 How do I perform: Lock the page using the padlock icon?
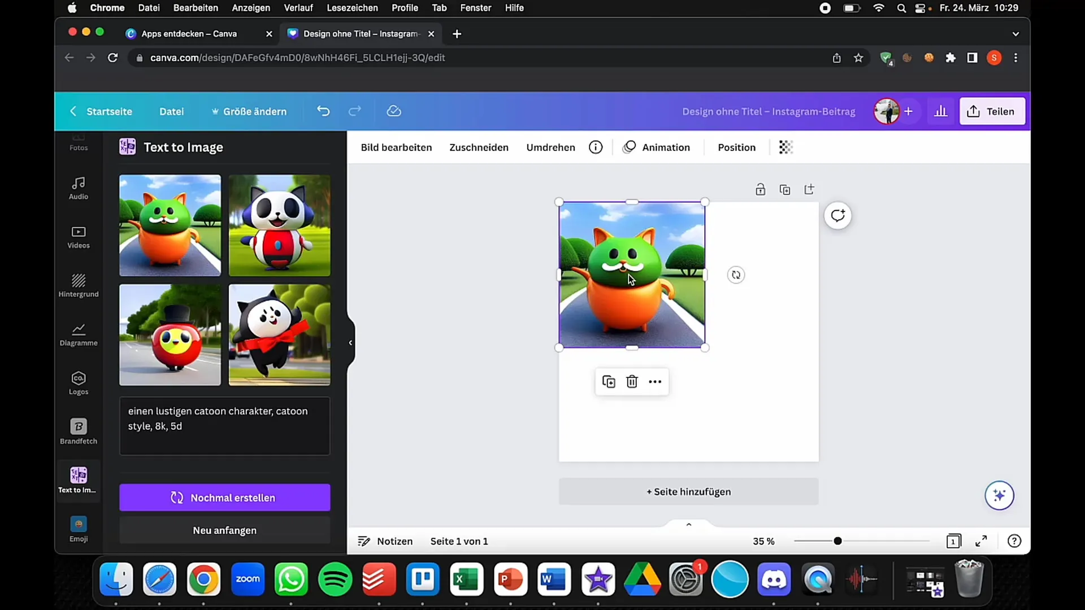(x=761, y=190)
